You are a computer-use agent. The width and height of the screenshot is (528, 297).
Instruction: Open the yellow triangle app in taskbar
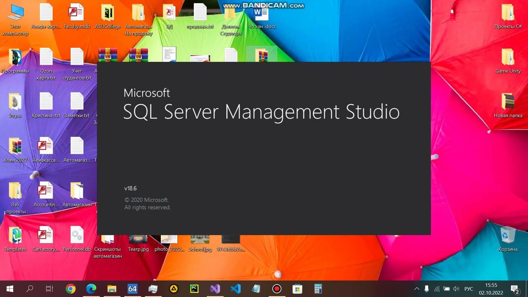coord(174,289)
